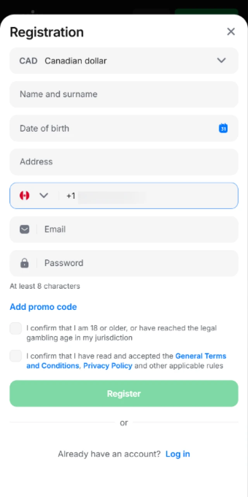Click the envelope icon in the Email field
This screenshot has height=497, width=248.
(24, 229)
